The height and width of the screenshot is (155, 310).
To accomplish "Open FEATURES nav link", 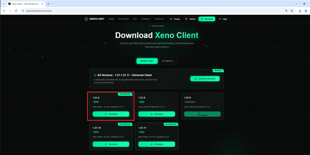I will click(x=124, y=19).
